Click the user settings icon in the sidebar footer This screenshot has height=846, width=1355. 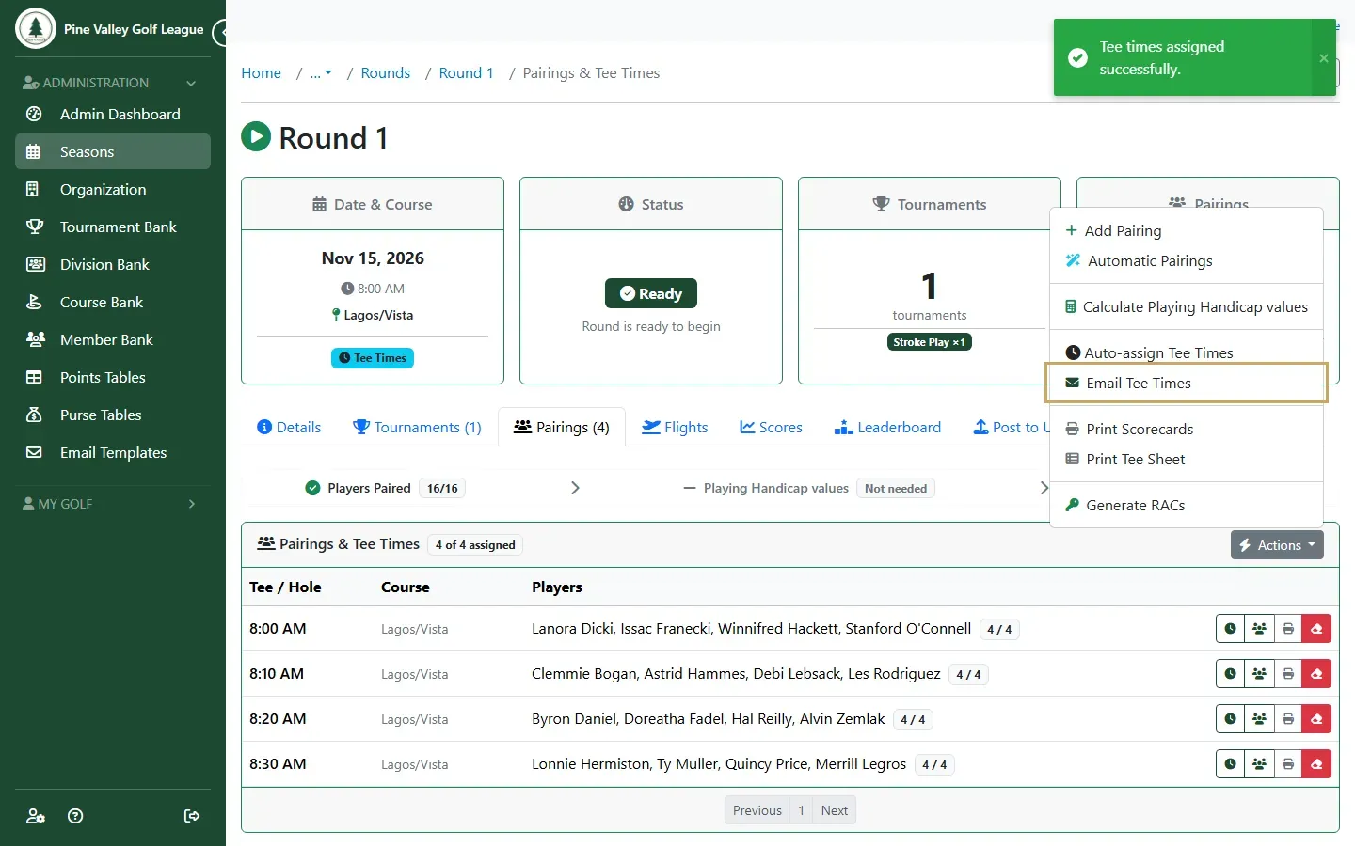coord(36,816)
